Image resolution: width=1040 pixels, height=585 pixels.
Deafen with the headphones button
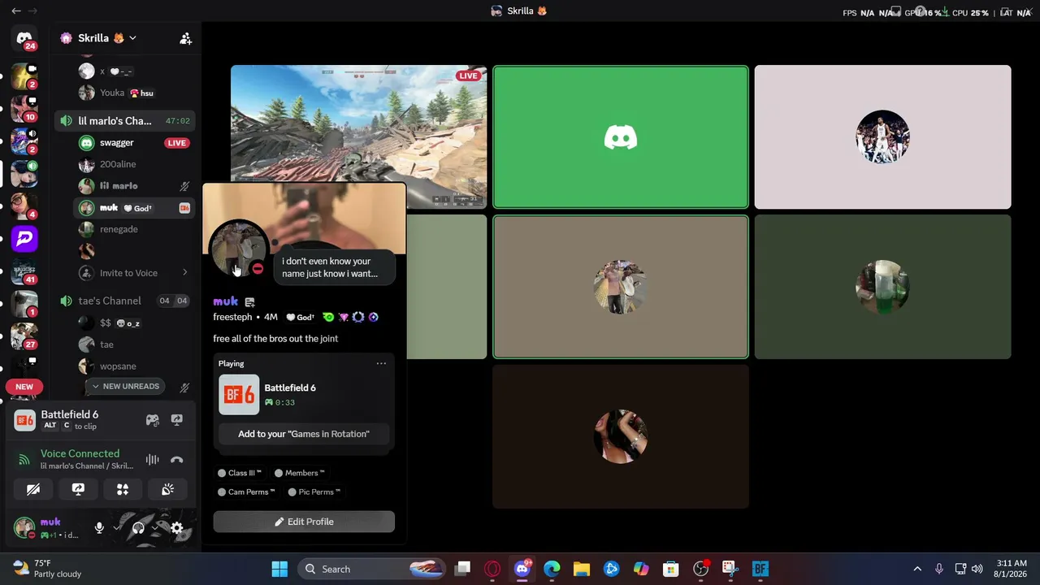pos(138,528)
